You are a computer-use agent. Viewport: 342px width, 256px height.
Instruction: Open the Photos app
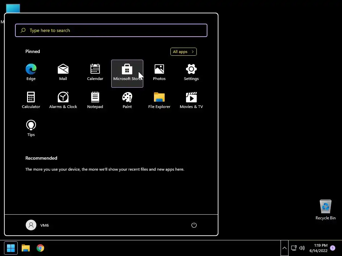pos(159,73)
